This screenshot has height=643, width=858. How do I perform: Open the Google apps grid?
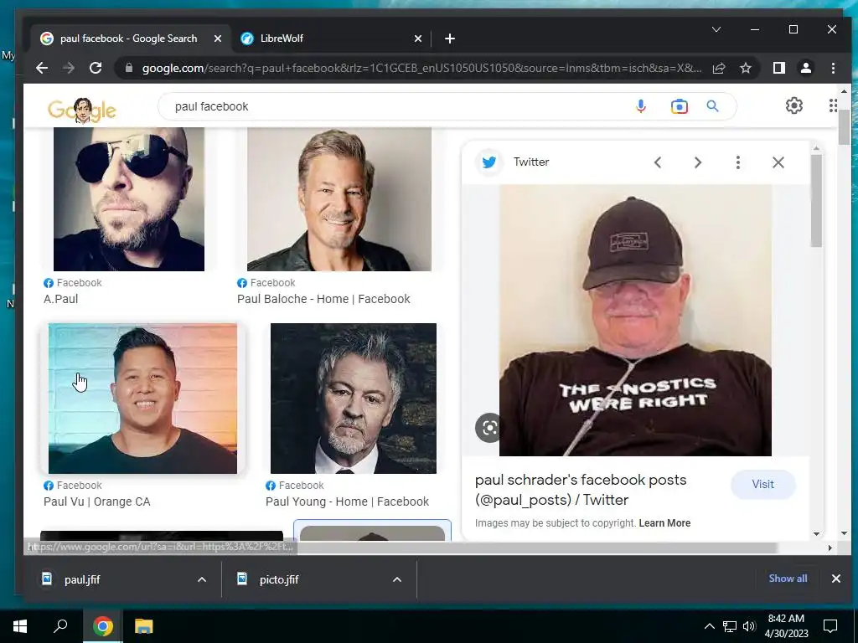click(833, 105)
